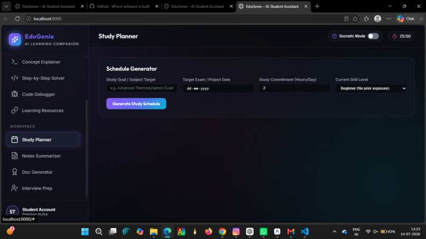
Task: Open File Explorer from taskbar
Action: click(154, 232)
